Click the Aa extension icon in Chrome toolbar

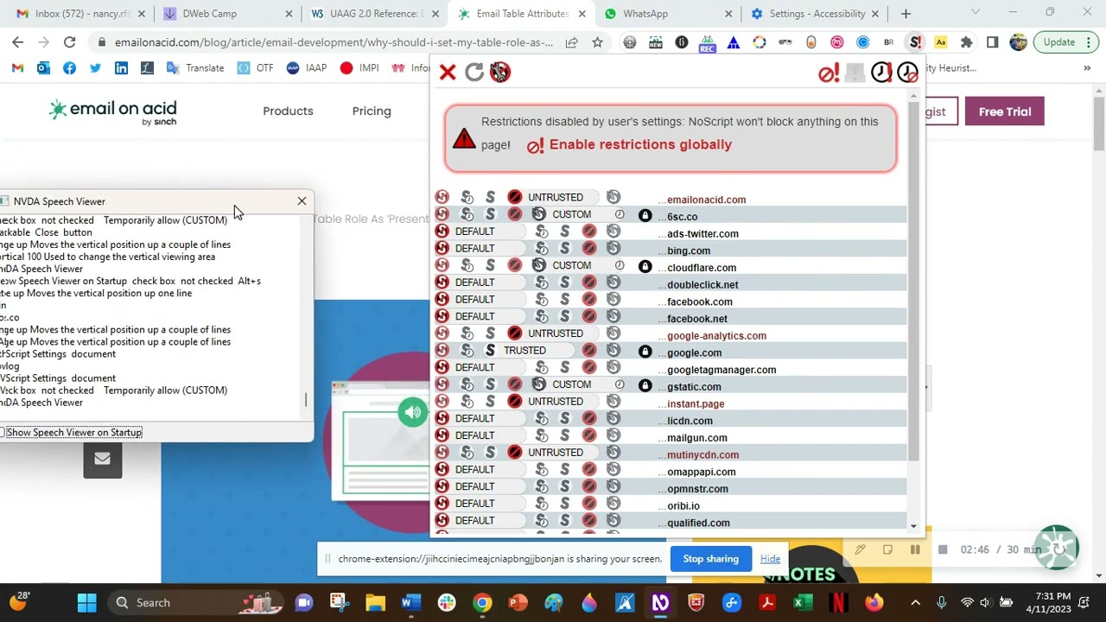tap(941, 42)
